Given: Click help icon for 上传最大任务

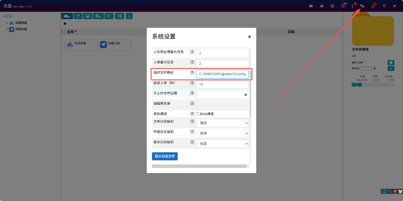Looking at the screenshot, I should (x=192, y=62).
